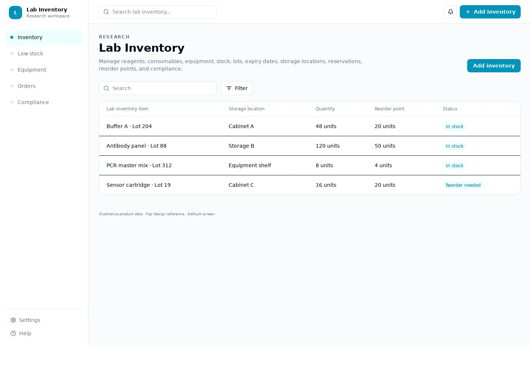Click the Reorder point column header

click(x=389, y=109)
